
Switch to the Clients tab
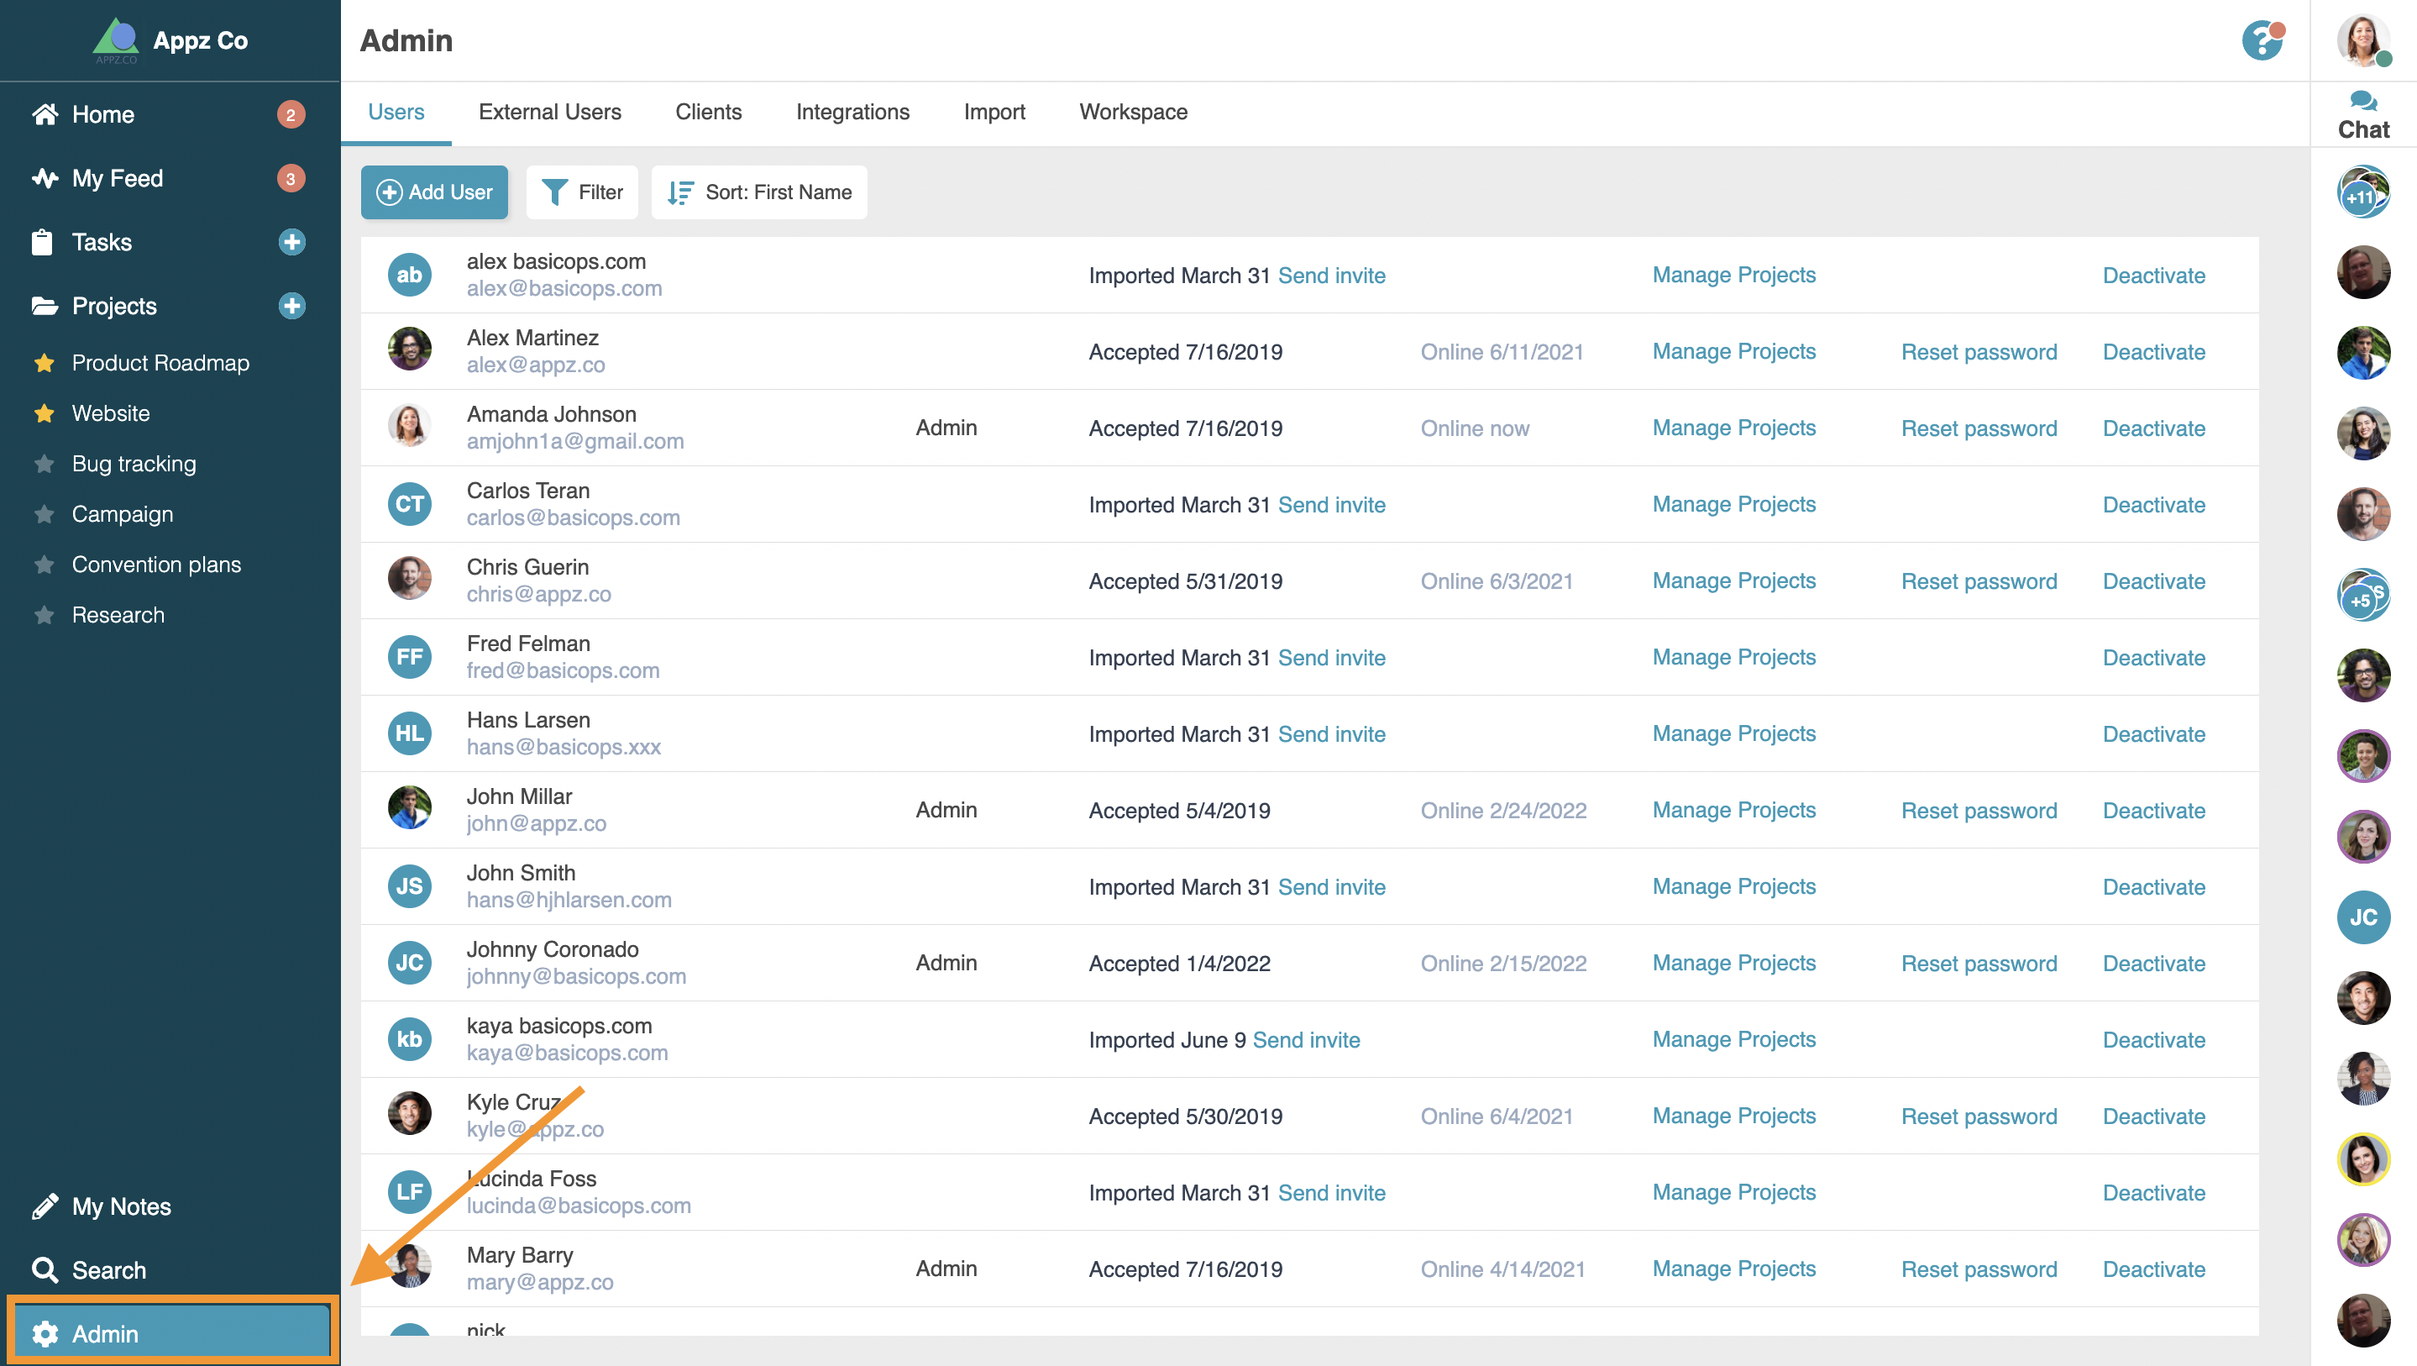coord(709,113)
